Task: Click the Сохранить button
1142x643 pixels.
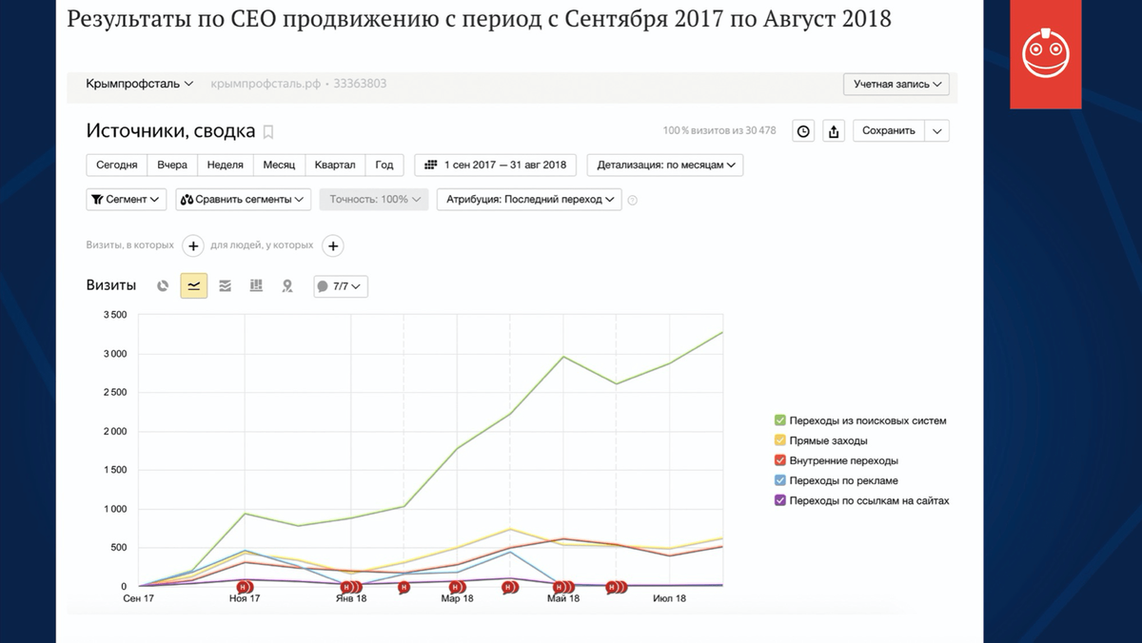Action: click(x=889, y=130)
